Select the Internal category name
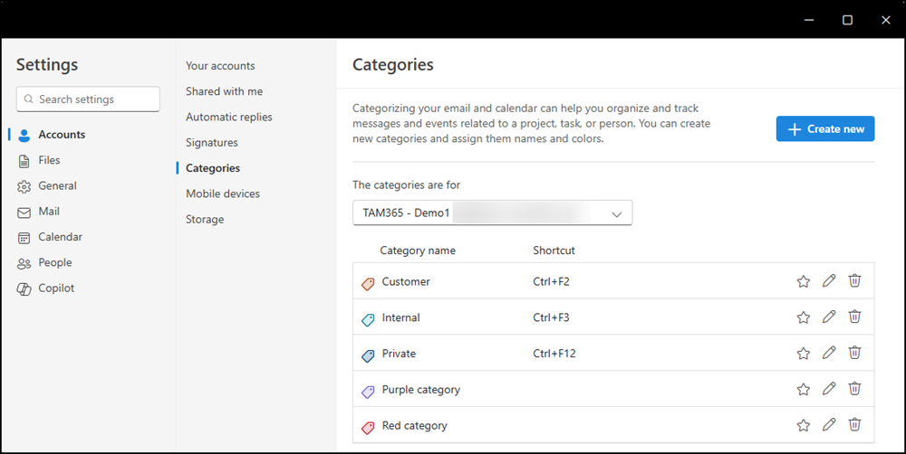Image resolution: width=906 pixels, height=454 pixels. 400,317
